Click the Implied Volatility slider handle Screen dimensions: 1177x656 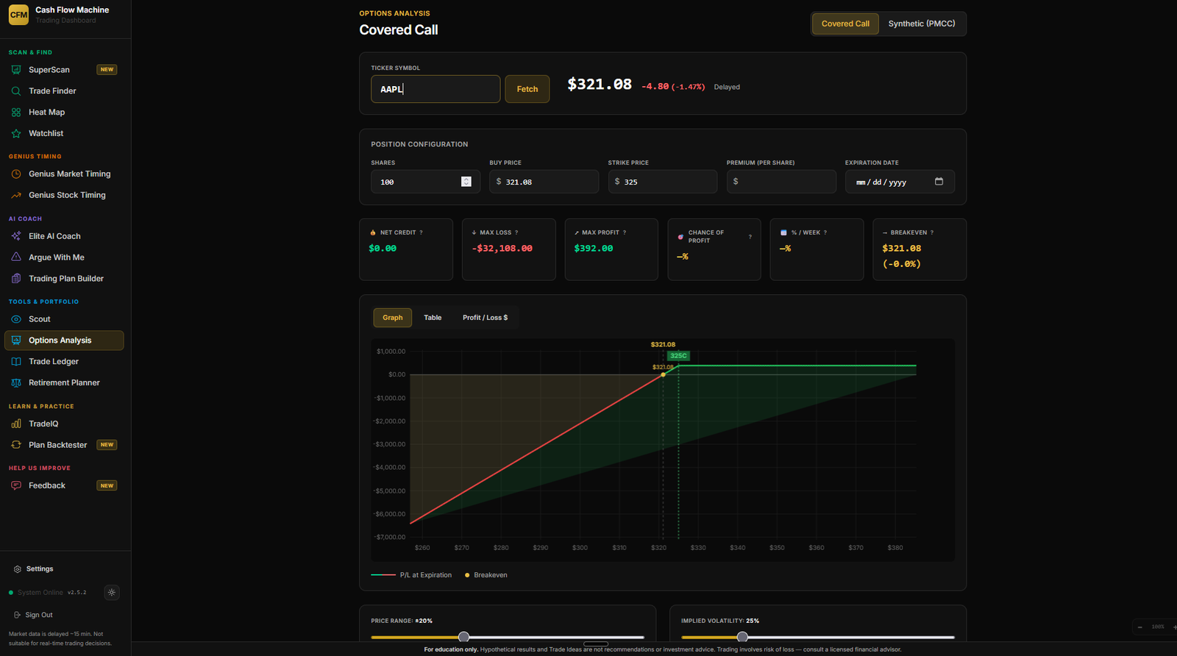[x=742, y=637]
